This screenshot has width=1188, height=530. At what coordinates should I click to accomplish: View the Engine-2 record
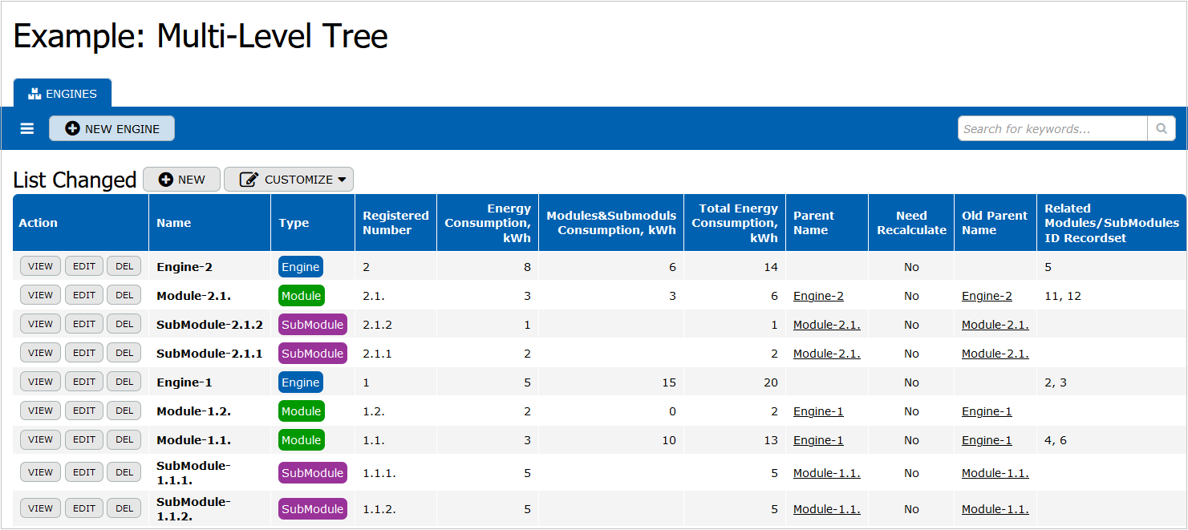point(40,267)
